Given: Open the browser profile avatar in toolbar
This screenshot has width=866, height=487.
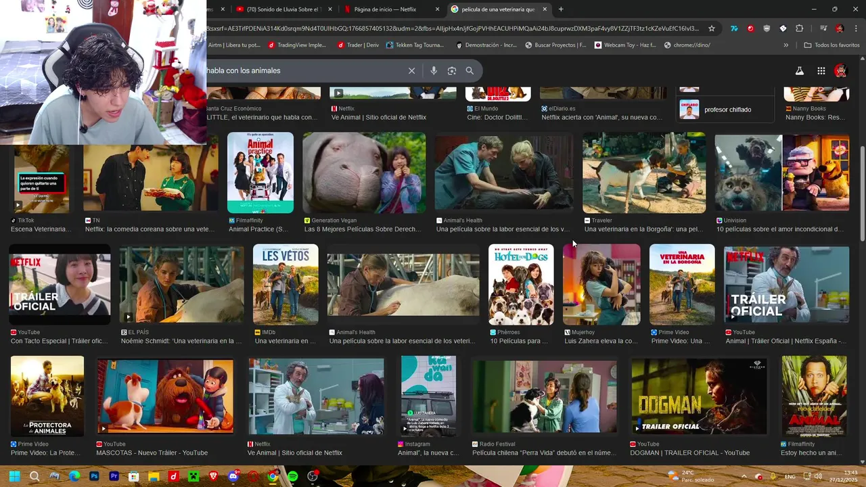Looking at the screenshot, I should click(x=840, y=28).
